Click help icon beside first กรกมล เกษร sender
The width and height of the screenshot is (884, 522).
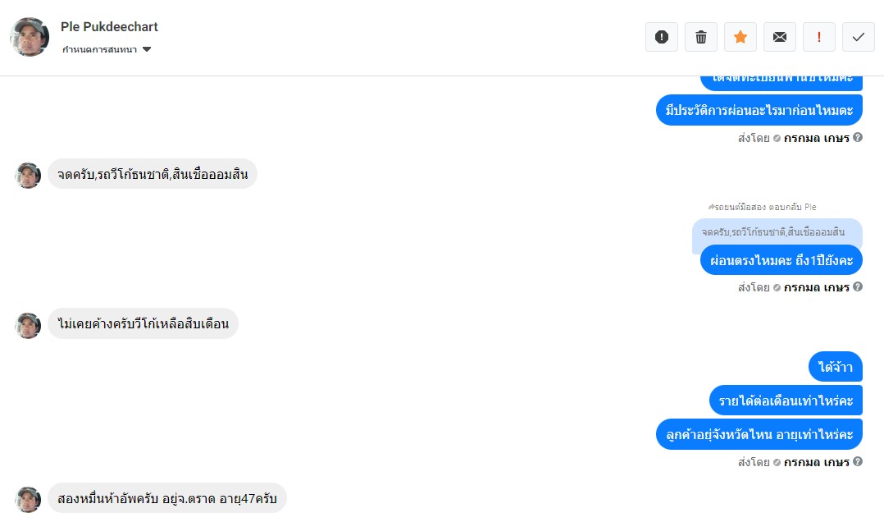(858, 137)
